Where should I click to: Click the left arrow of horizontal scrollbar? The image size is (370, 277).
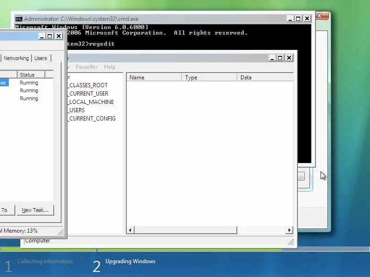pos(130,230)
